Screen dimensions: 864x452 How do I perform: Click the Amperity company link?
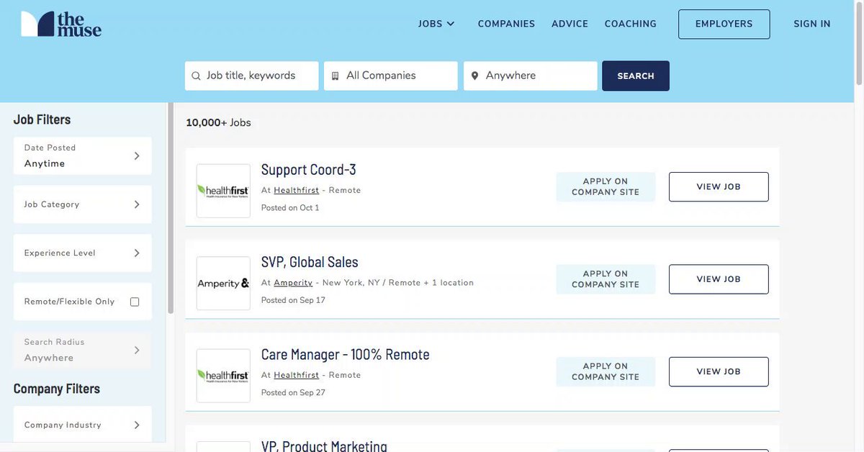293,283
